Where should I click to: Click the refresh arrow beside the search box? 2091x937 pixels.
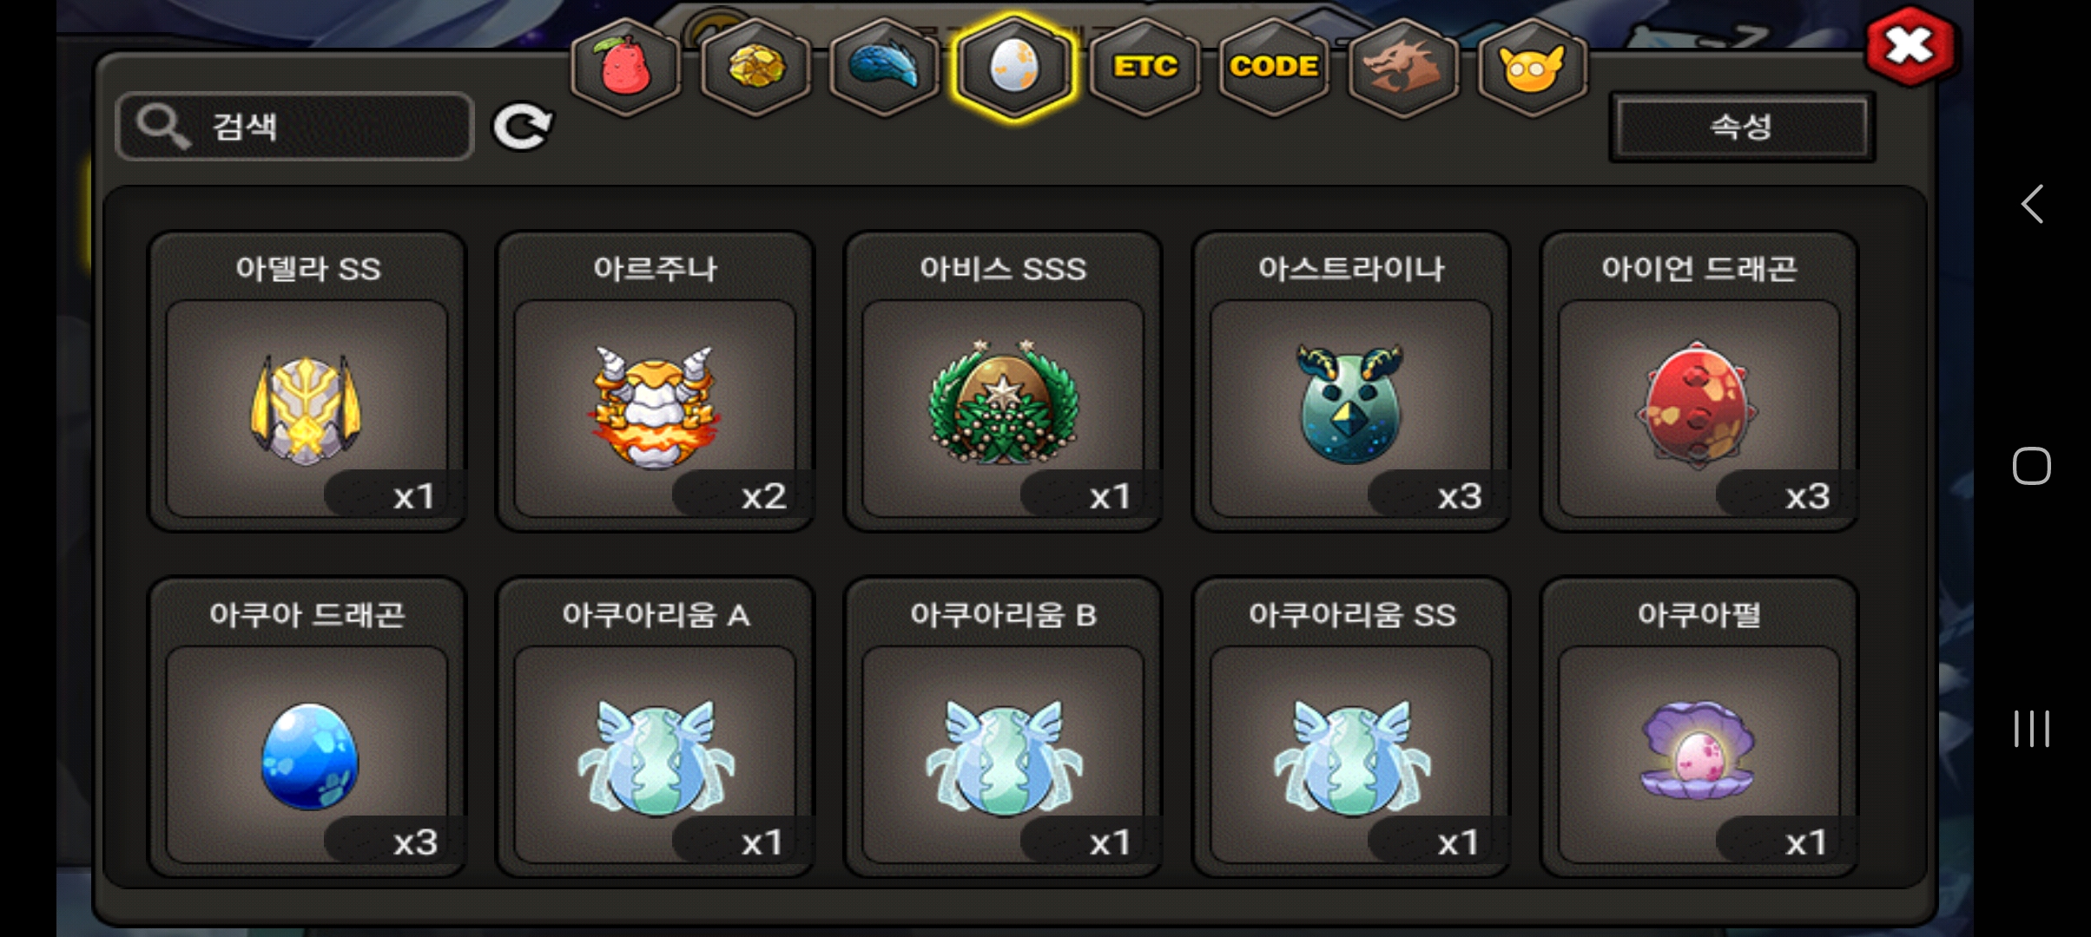coord(522,127)
